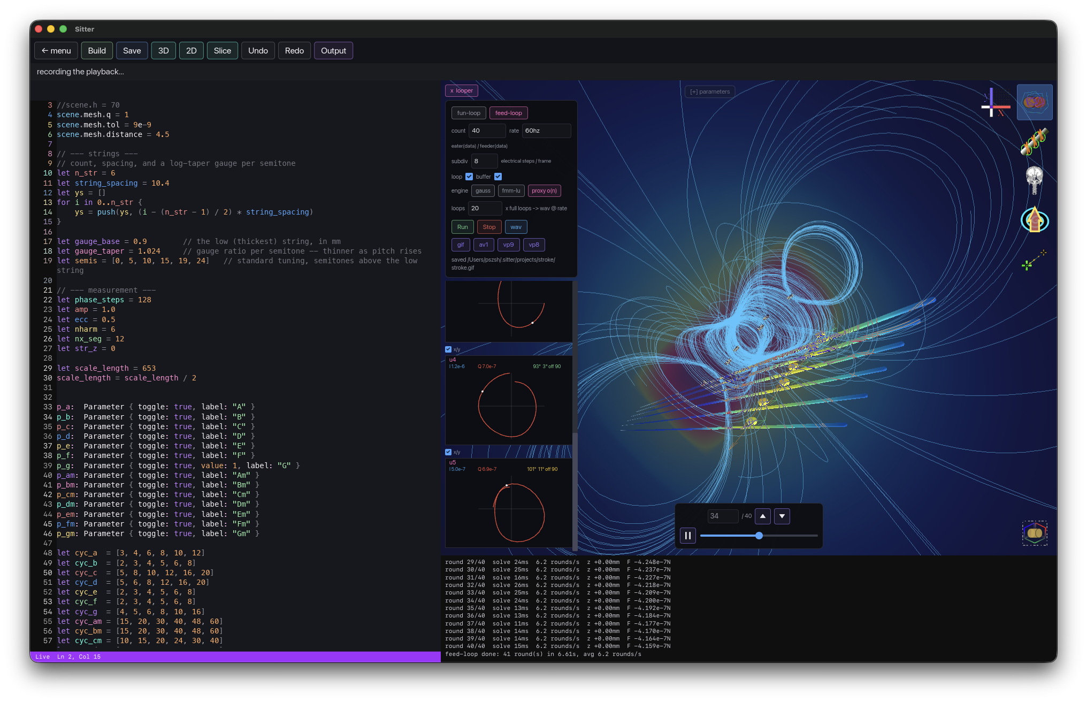Switch to fun-loop mode
Image resolution: width=1087 pixels, height=702 pixels.
coord(469,113)
